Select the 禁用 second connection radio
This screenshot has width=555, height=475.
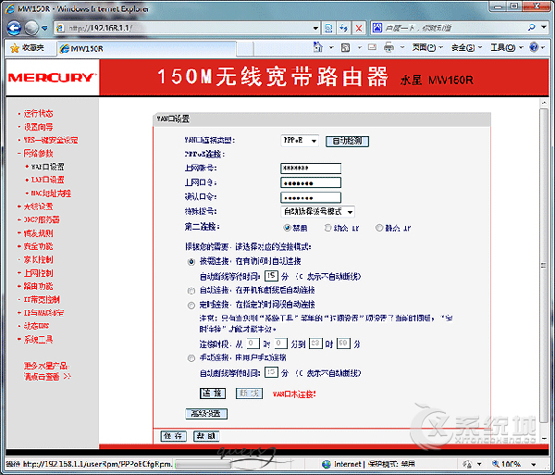coord(287,228)
